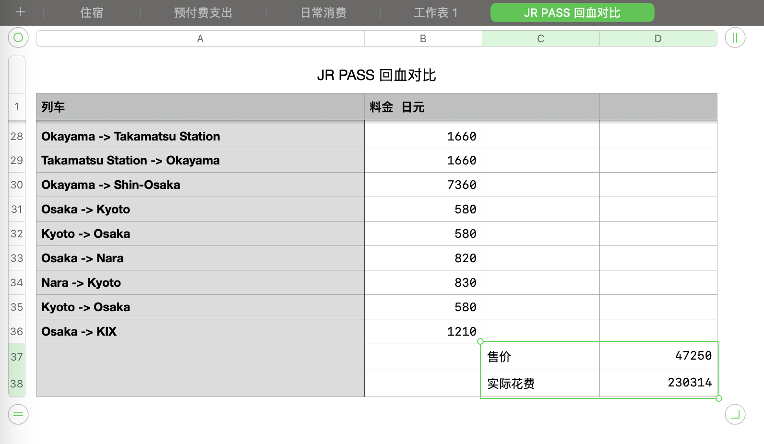Select row 33 header number

[17, 258]
